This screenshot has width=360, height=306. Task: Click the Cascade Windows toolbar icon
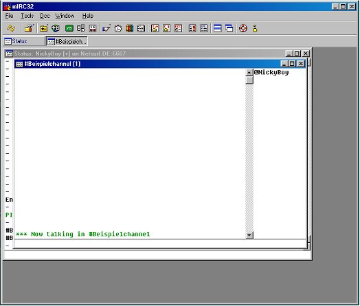point(229,28)
